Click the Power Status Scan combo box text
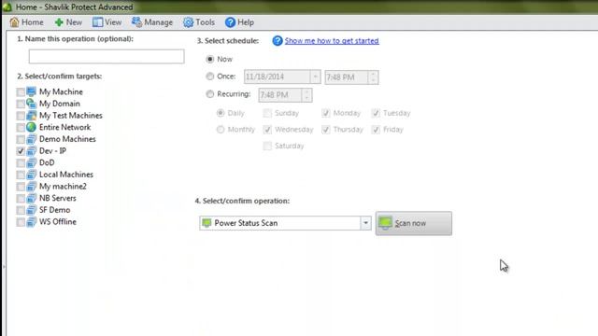The height and width of the screenshot is (336, 598). point(246,223)
